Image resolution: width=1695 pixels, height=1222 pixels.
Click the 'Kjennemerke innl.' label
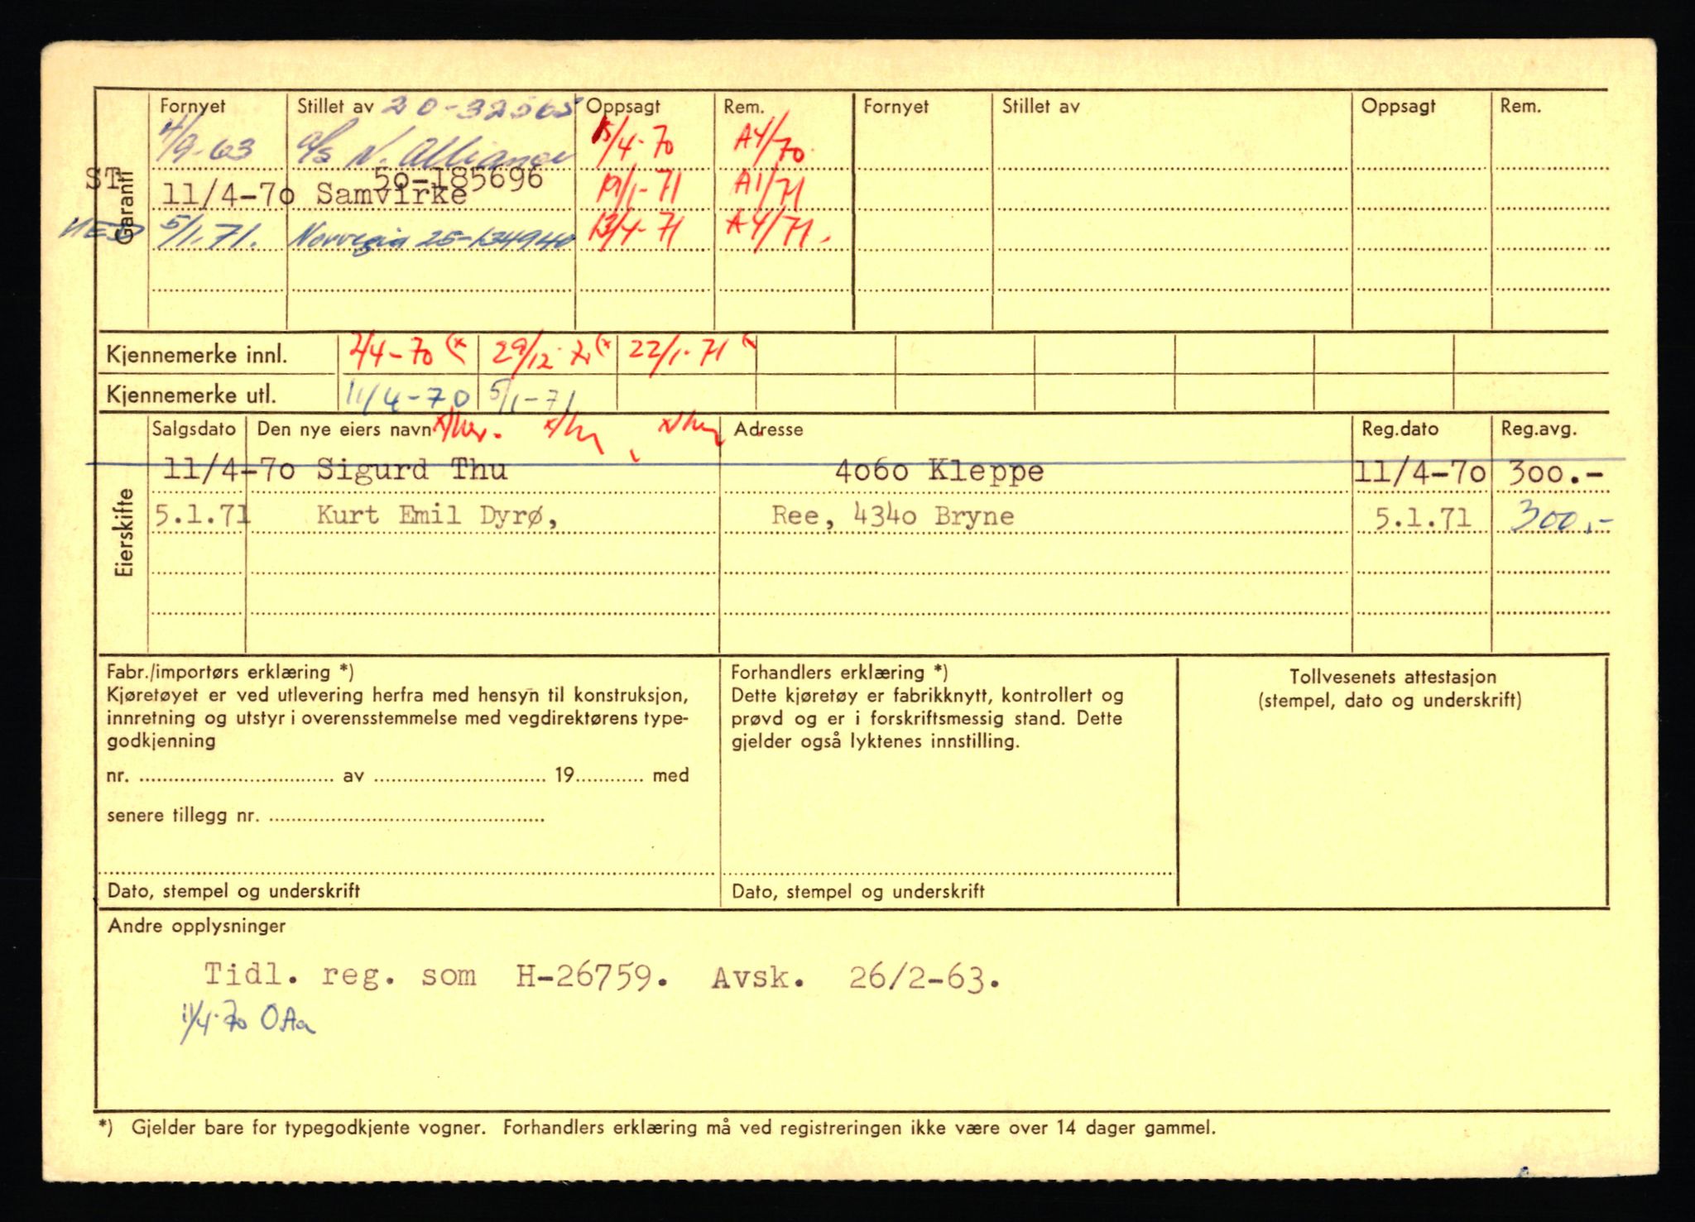click(x=197, y=356)
